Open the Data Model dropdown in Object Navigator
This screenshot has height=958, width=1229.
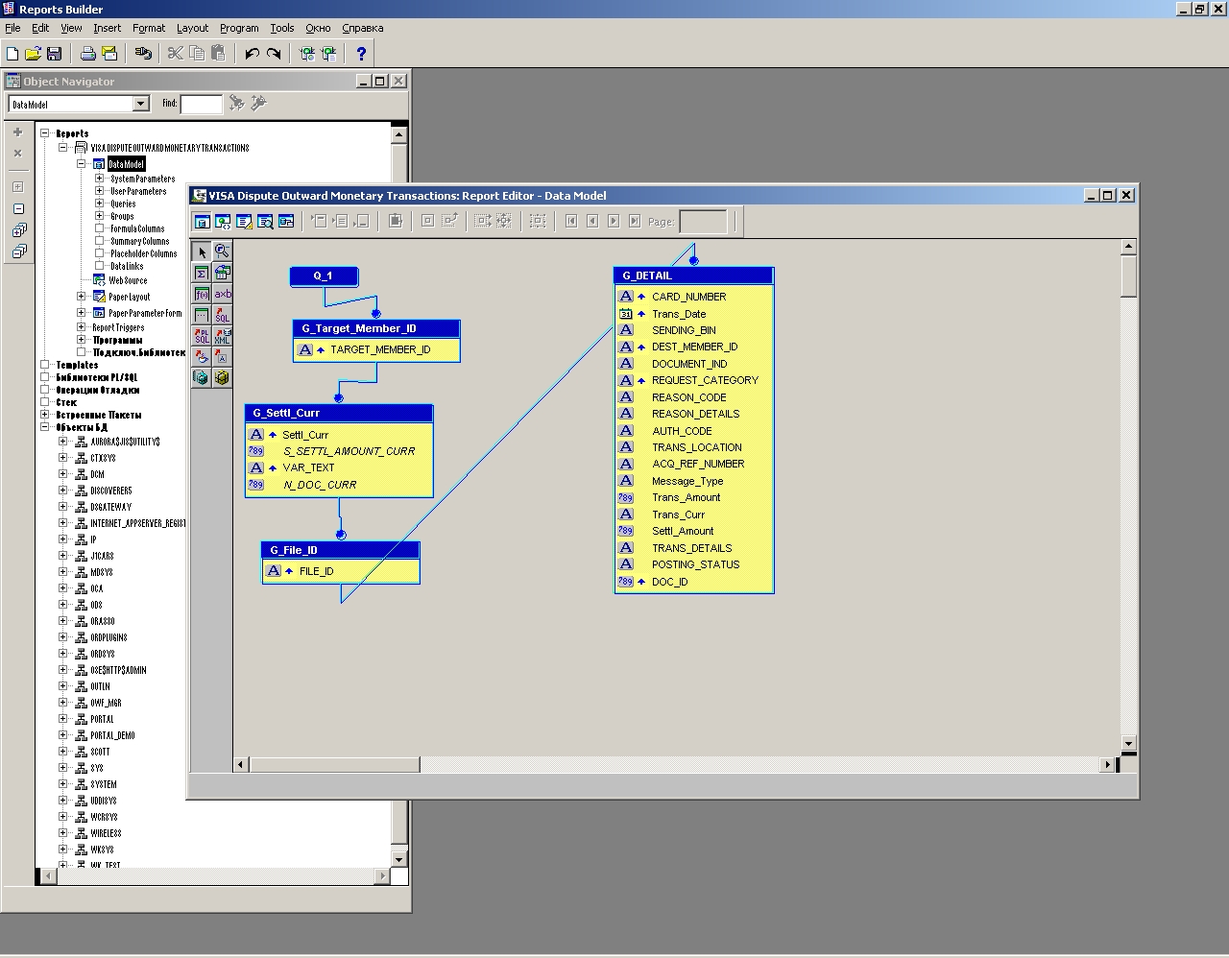click(141, 104)
